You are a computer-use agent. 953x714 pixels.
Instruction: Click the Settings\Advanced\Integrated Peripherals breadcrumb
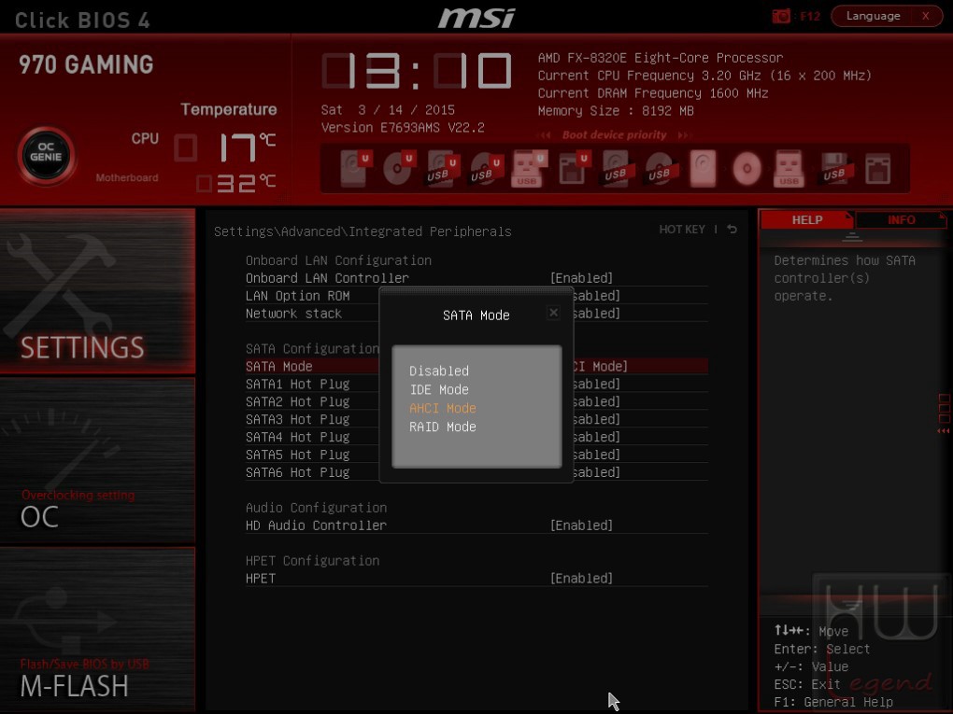click(x=363, y=231)
